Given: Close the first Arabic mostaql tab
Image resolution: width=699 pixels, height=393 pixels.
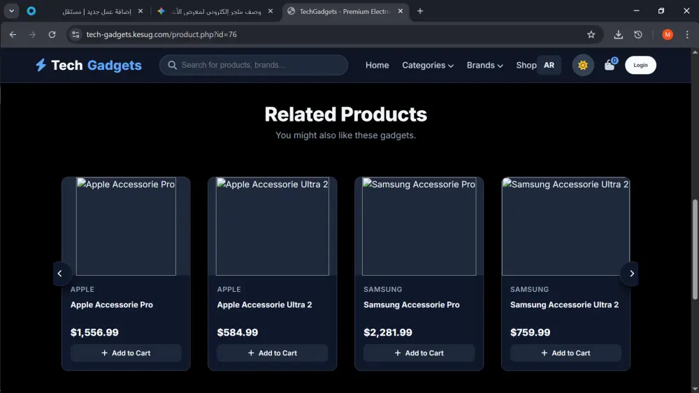Looking at the screenshot, I should [x=140, y=11].
